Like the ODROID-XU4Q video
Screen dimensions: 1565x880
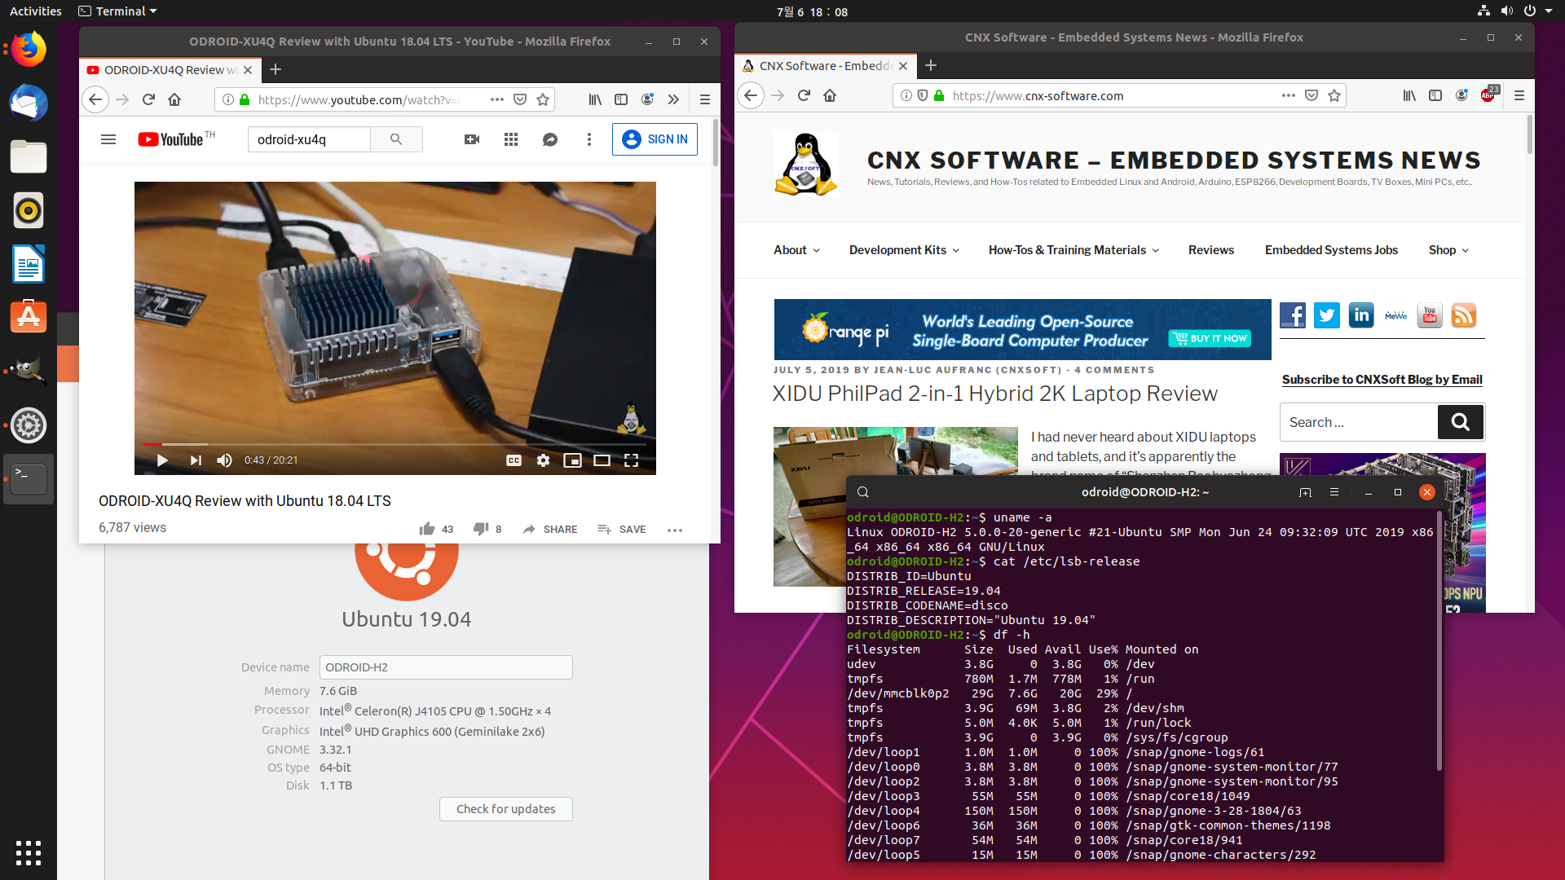coord(427,529)
